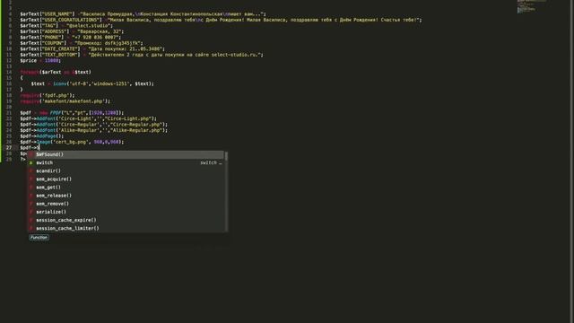574x323 pixels.
Task: Click line number 14 in the gutter
Action: pyautogui.click(x=9, y=72)
